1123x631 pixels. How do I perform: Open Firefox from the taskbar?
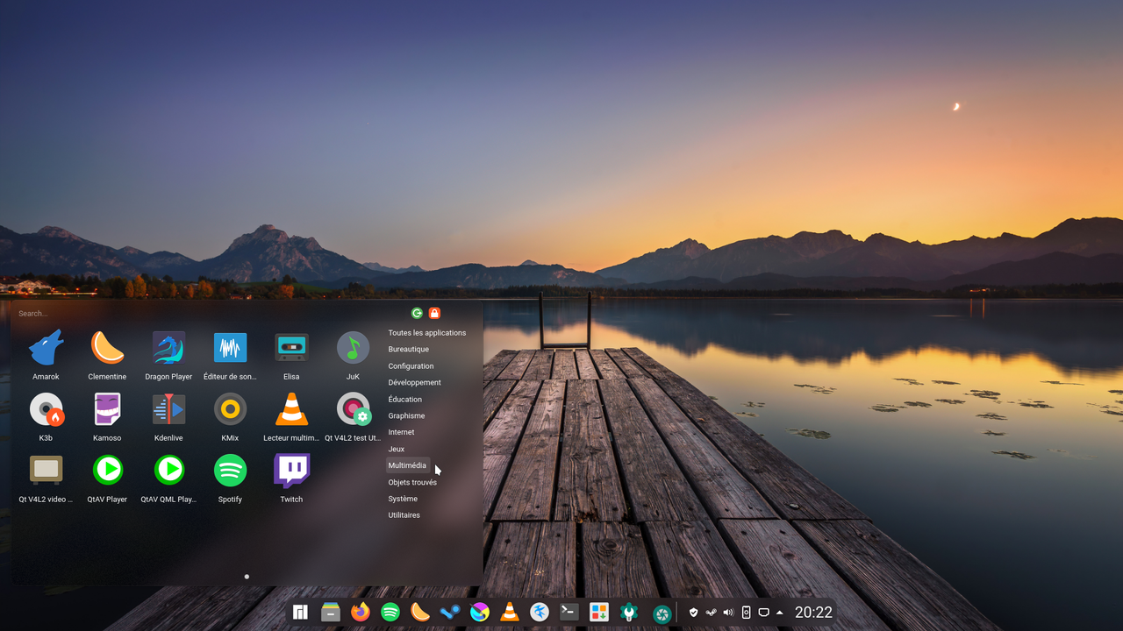click(361, 613)
